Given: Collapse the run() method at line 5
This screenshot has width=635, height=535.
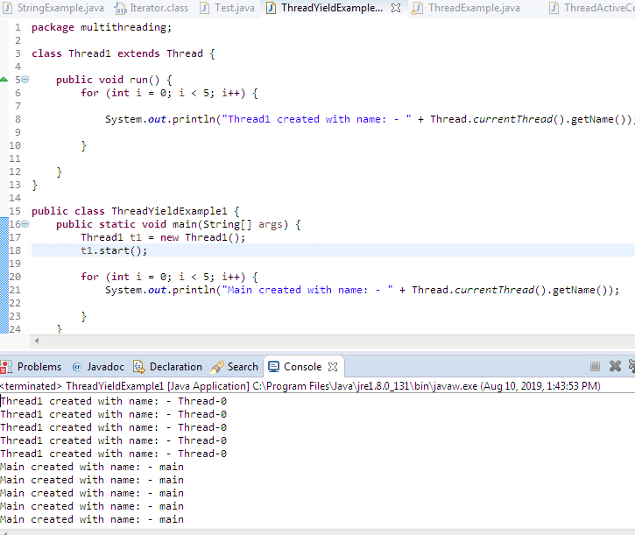Looking at the screenshot, I should [25, 80].
